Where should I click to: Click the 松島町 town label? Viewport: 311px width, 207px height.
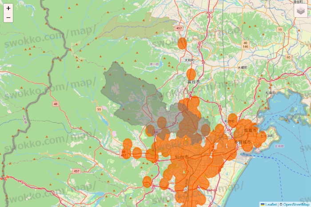[x=270, y=93]
